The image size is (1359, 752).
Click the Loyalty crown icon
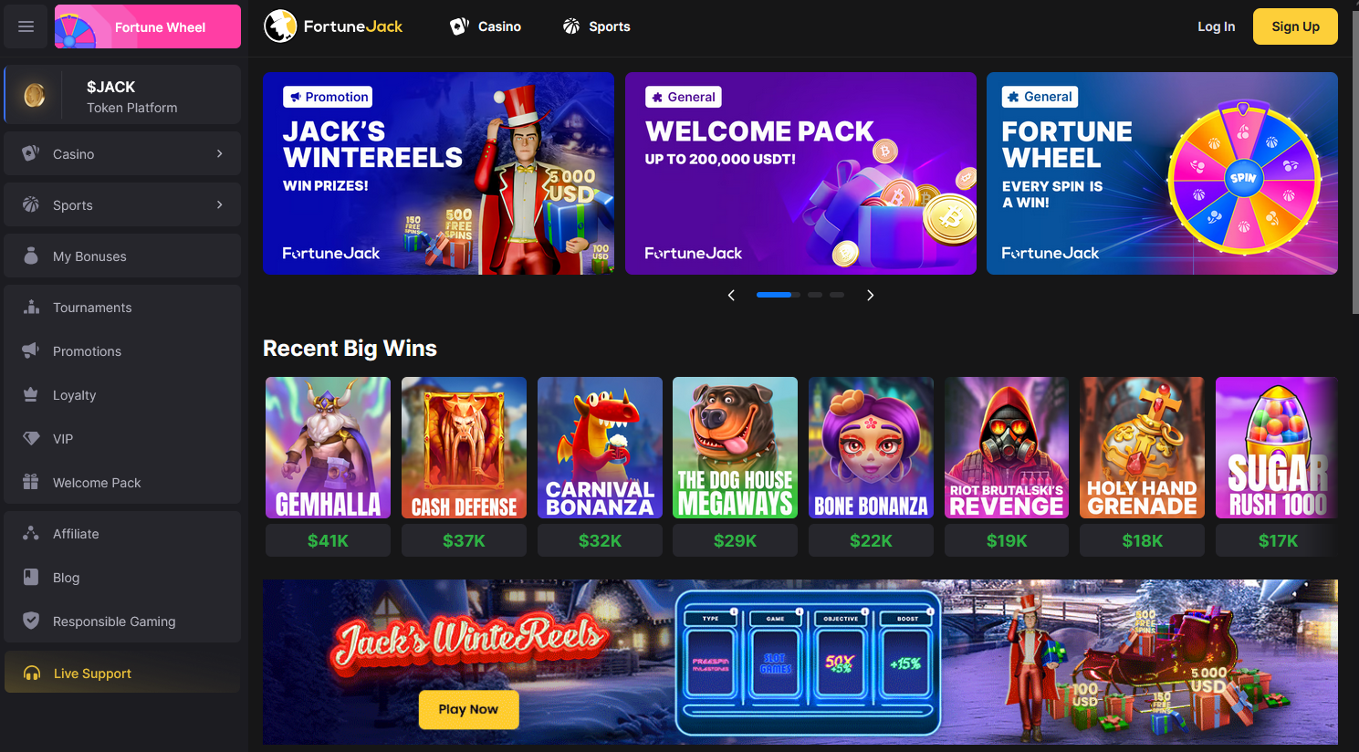click(31, 395)
